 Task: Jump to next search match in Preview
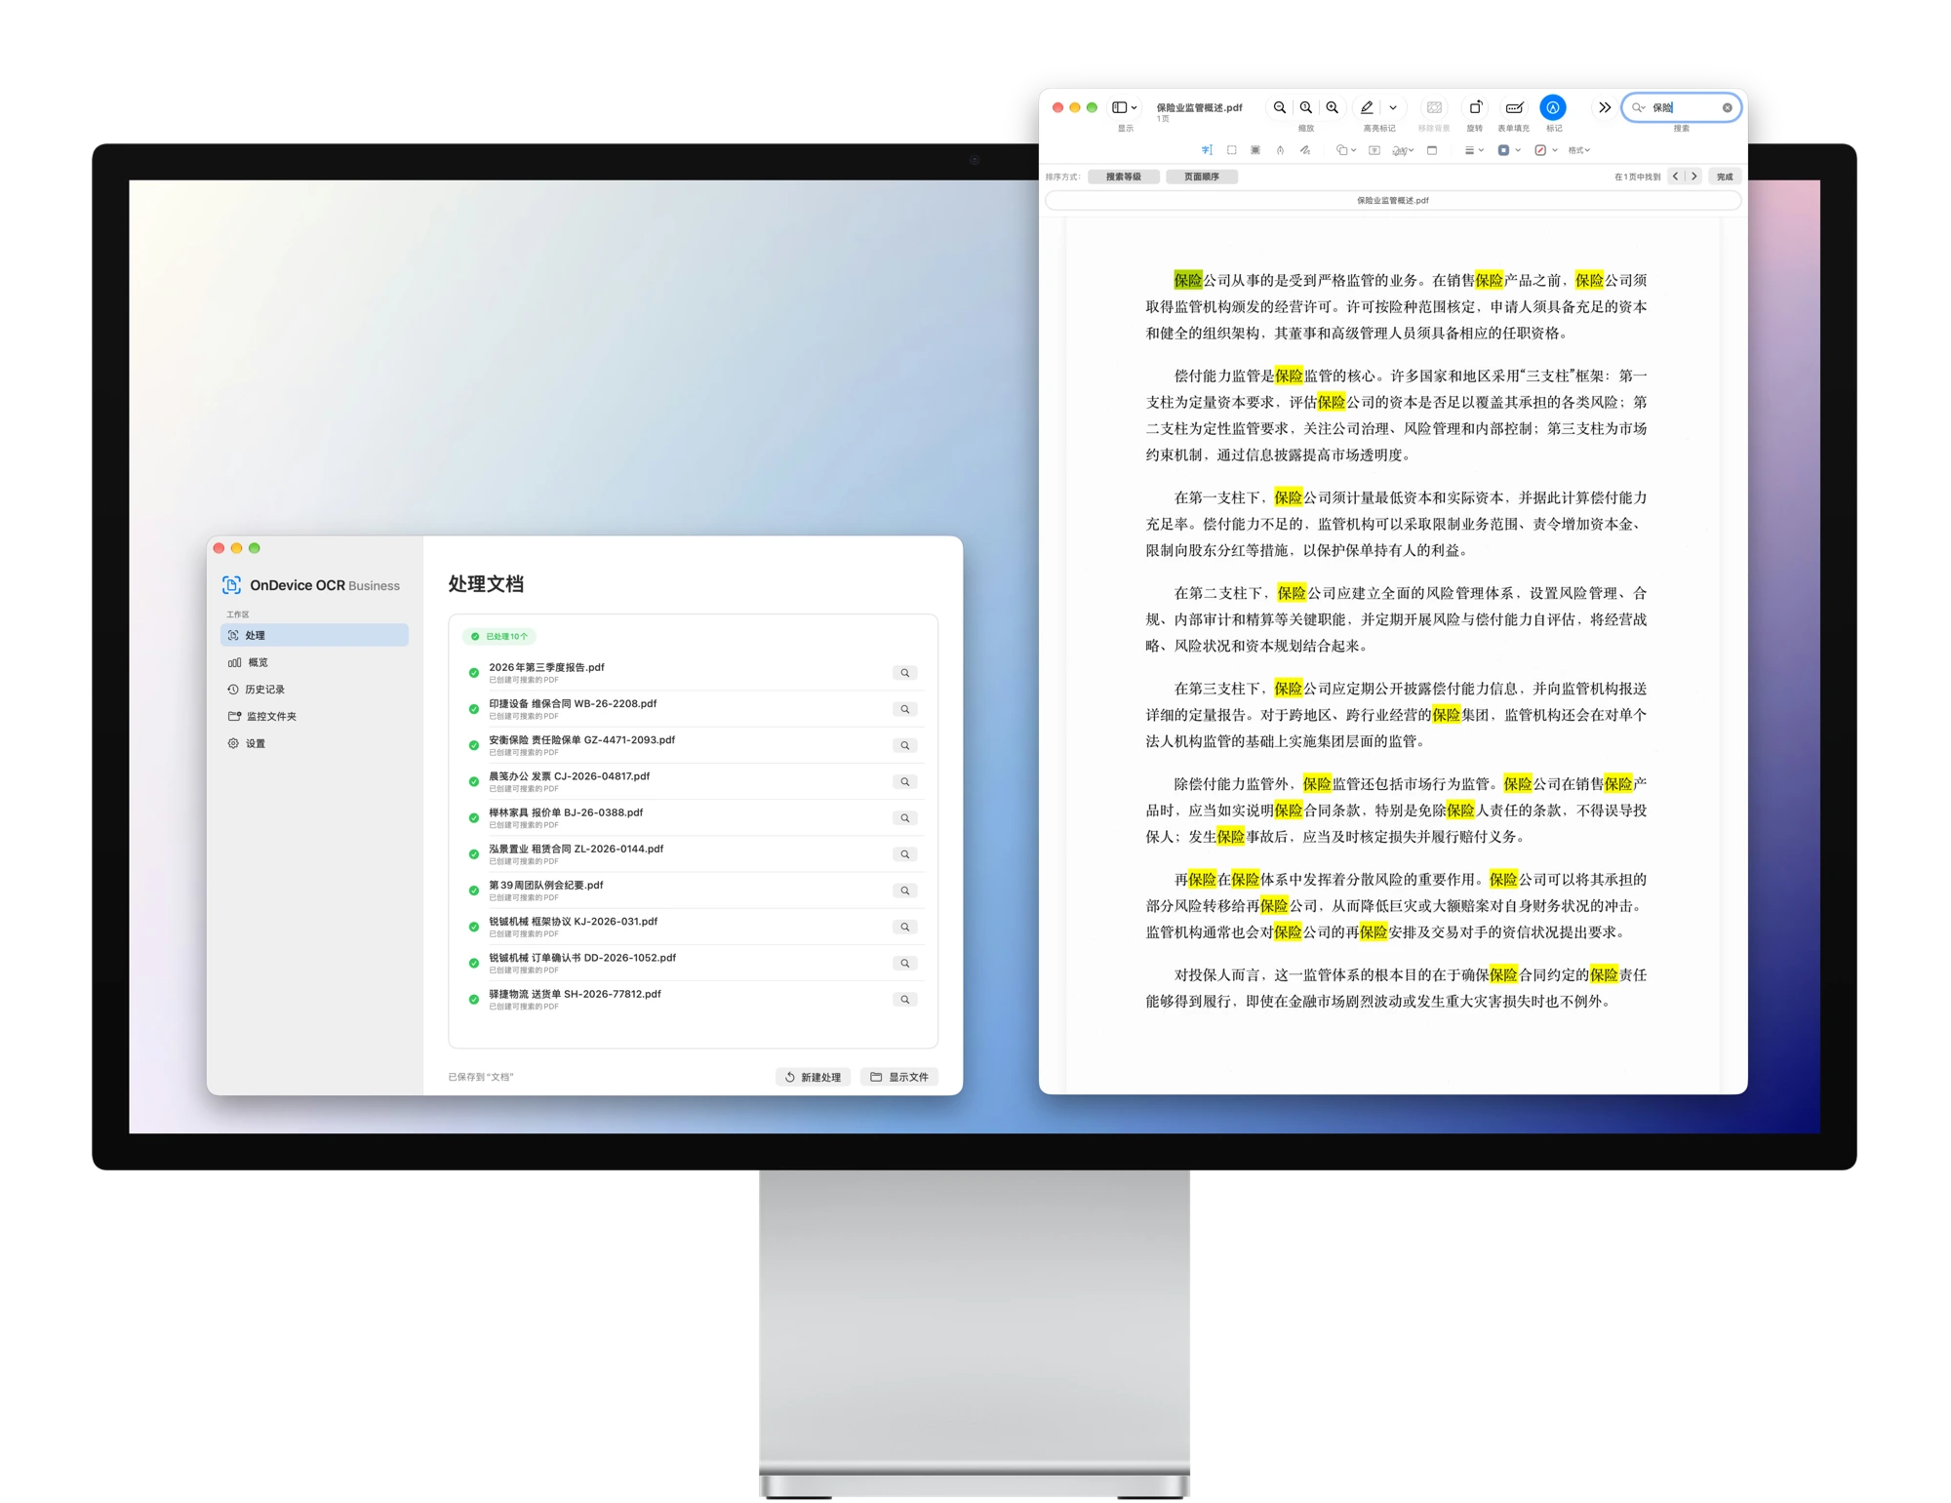click(1694, 177)
